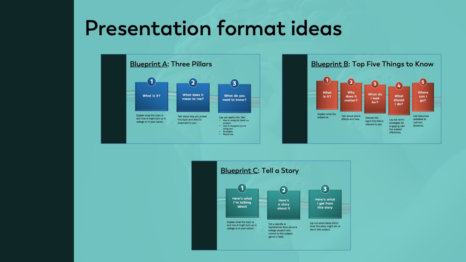
Task: Click the blue number 1 badge in Blueprint A
Action: (x=152, y=82)
